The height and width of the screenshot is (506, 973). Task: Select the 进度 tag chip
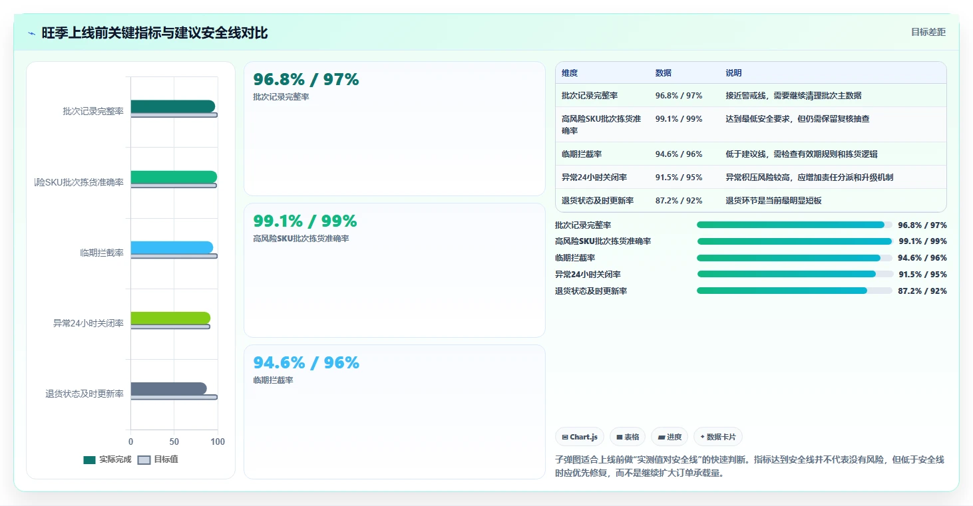pos(670,437)
